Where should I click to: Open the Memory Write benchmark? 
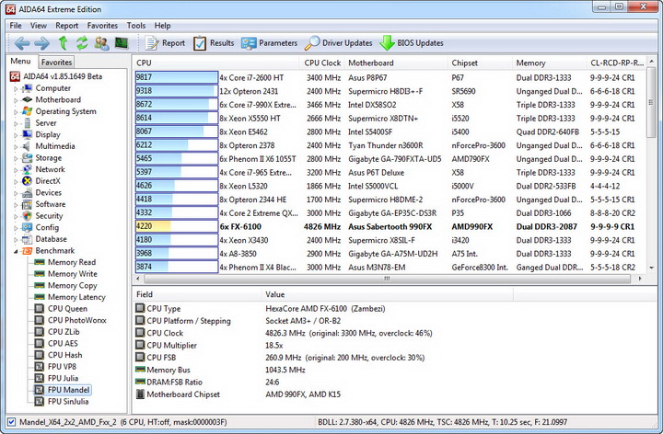coord(73,274)
